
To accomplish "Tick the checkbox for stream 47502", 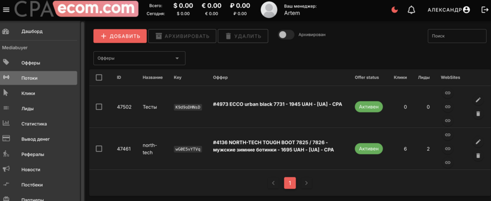I will (99, 107).
